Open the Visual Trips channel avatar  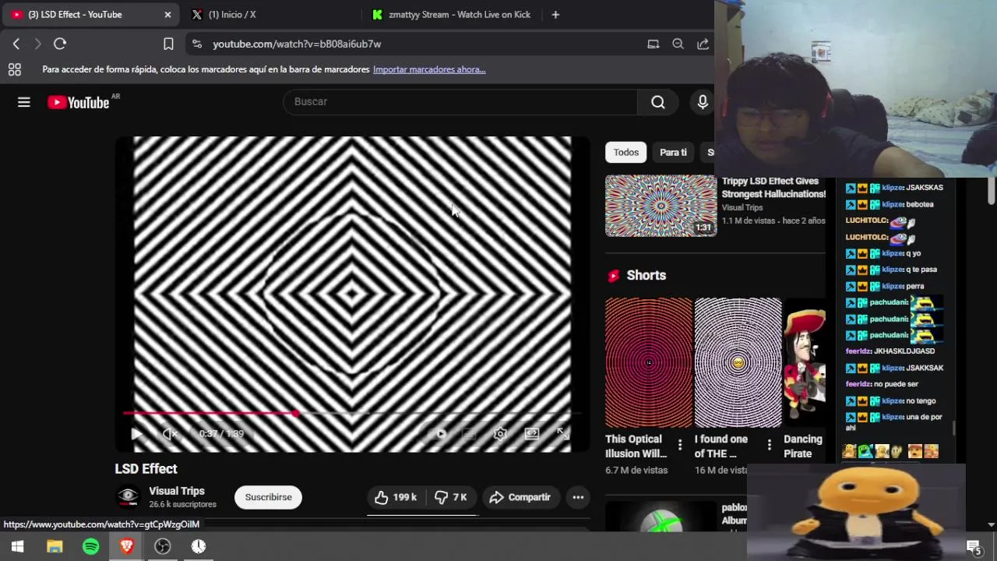point(128,497)
